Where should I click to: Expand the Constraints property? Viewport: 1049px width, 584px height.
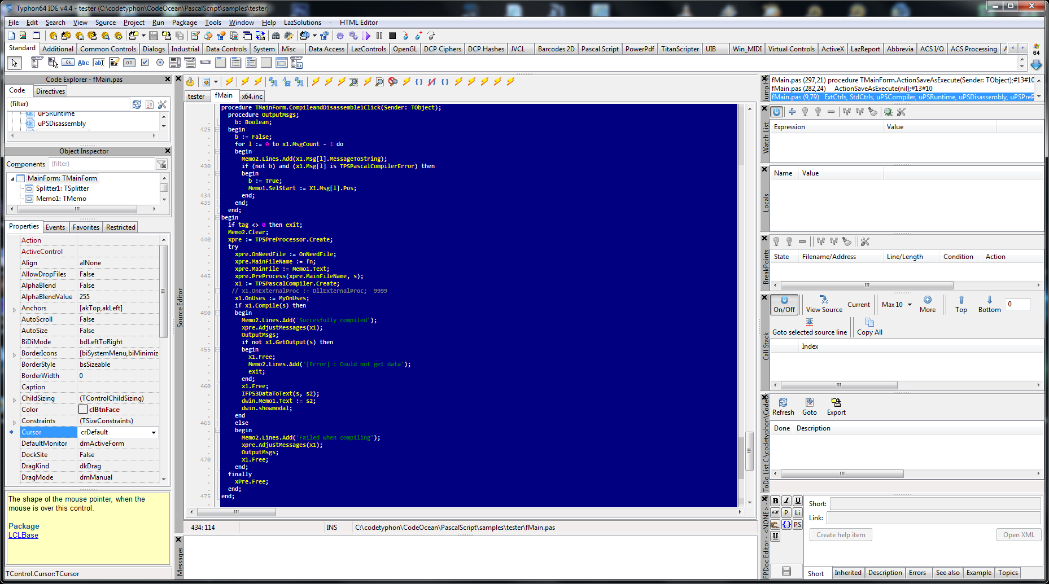coord(14,421)
